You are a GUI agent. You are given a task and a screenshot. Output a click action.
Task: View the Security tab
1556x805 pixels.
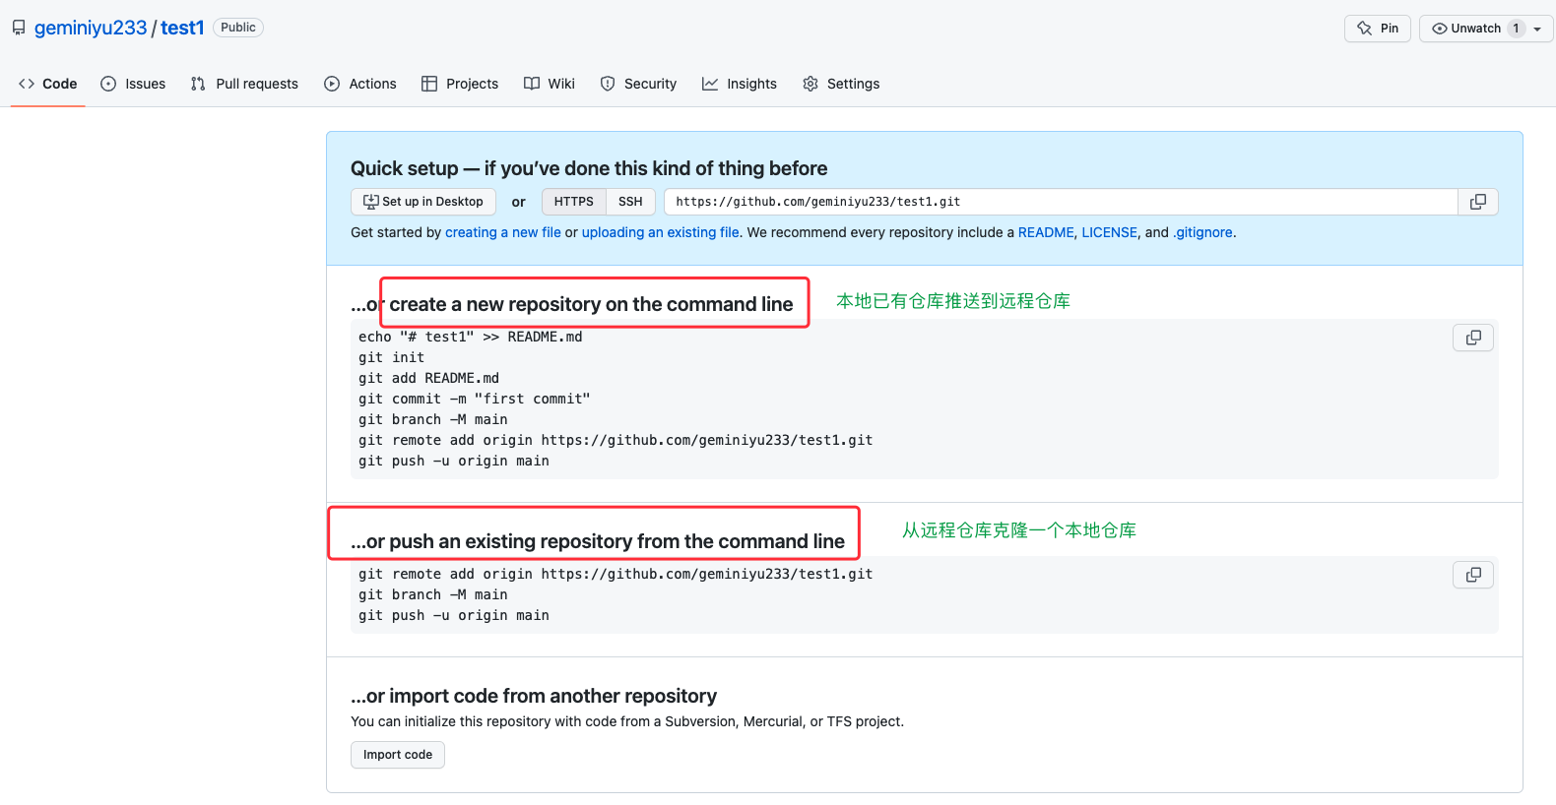point(638,84)
